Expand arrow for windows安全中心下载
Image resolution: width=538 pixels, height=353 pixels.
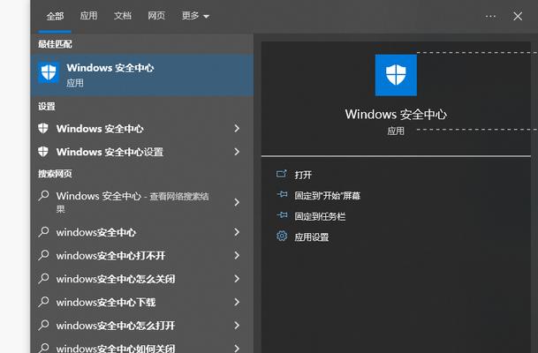point(237,303)
